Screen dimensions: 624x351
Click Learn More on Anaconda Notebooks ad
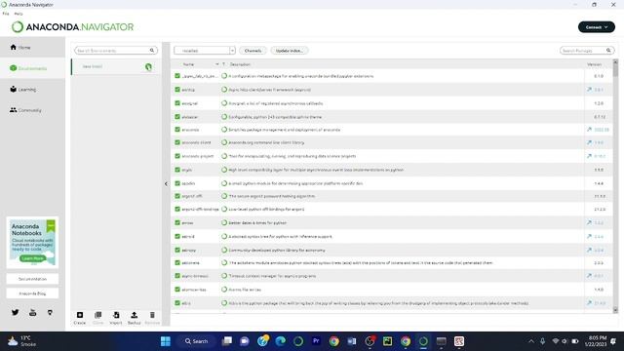coord(32,258)
